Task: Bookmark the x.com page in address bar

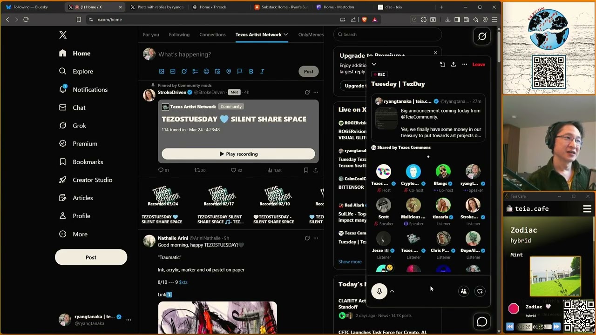Action: pos(79,20)
